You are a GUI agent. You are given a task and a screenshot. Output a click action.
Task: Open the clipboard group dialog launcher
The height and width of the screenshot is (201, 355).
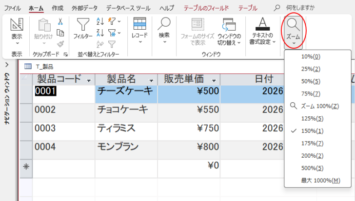(x=66, y=55)
